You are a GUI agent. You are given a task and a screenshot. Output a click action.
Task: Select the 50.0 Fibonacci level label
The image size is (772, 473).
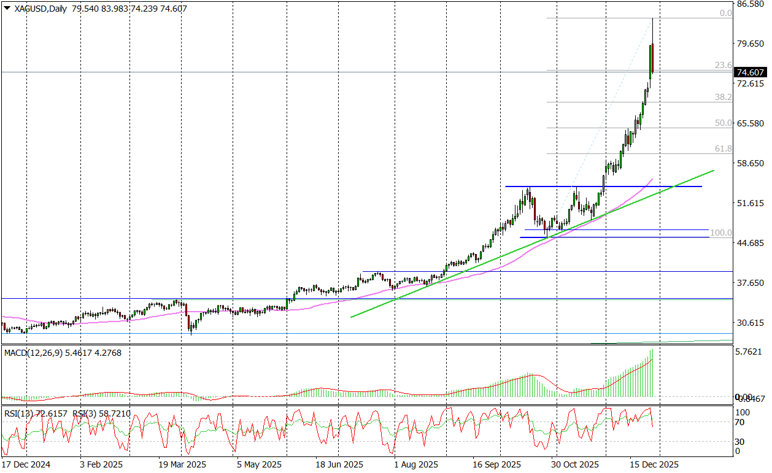coord(724,123)
